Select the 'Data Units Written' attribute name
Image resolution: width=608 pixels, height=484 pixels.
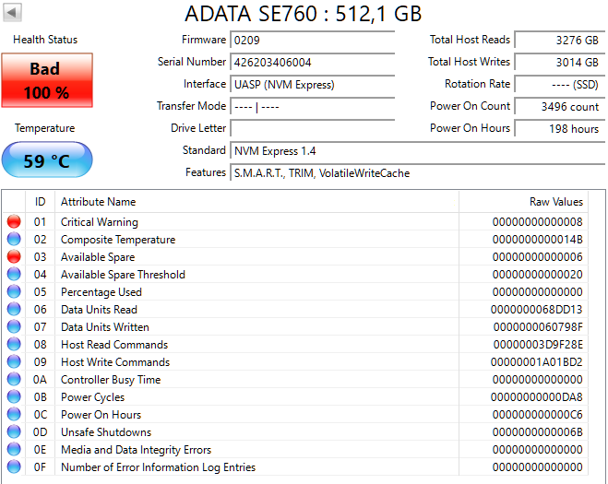tap(104, 327)
